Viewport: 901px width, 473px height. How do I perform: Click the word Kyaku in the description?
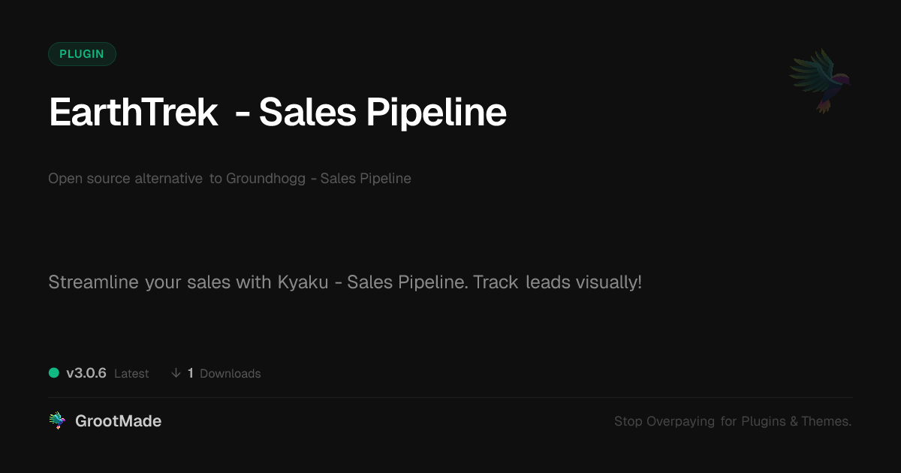pos(303,283)
